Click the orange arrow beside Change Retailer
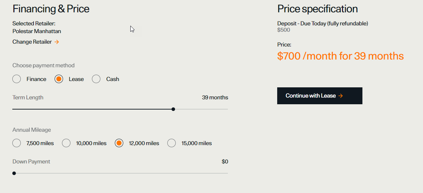The width and height of the screenshot is (423, 193). (57, 42)
